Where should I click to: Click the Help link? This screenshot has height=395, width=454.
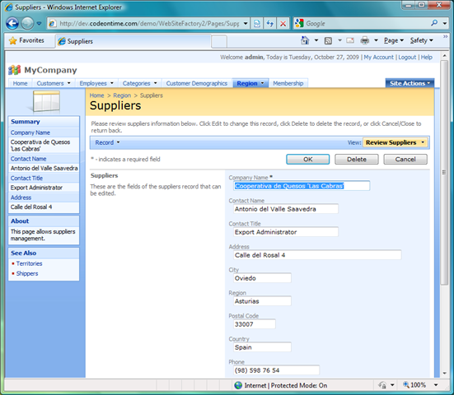(426, 58)
